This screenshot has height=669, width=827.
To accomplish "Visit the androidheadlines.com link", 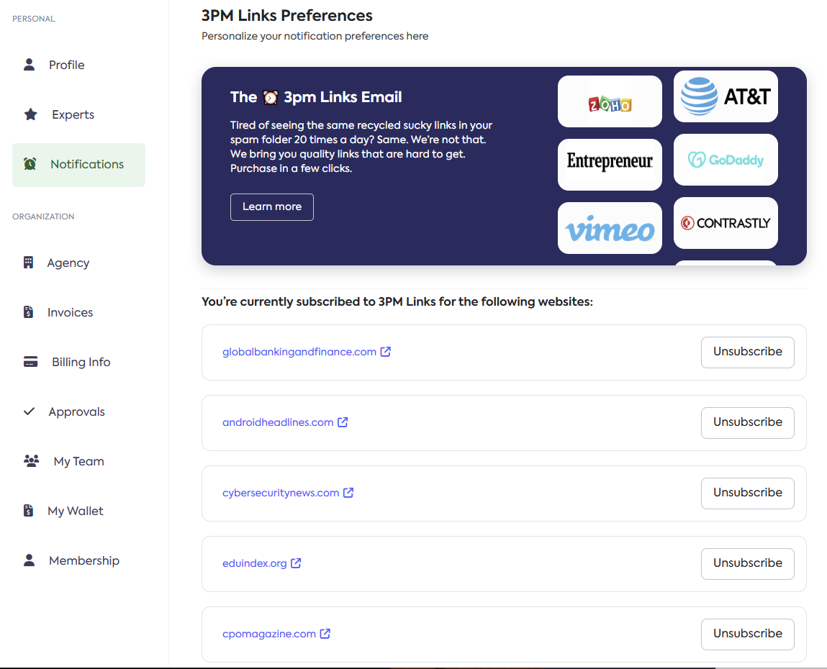I will click(x=278, y=422).
